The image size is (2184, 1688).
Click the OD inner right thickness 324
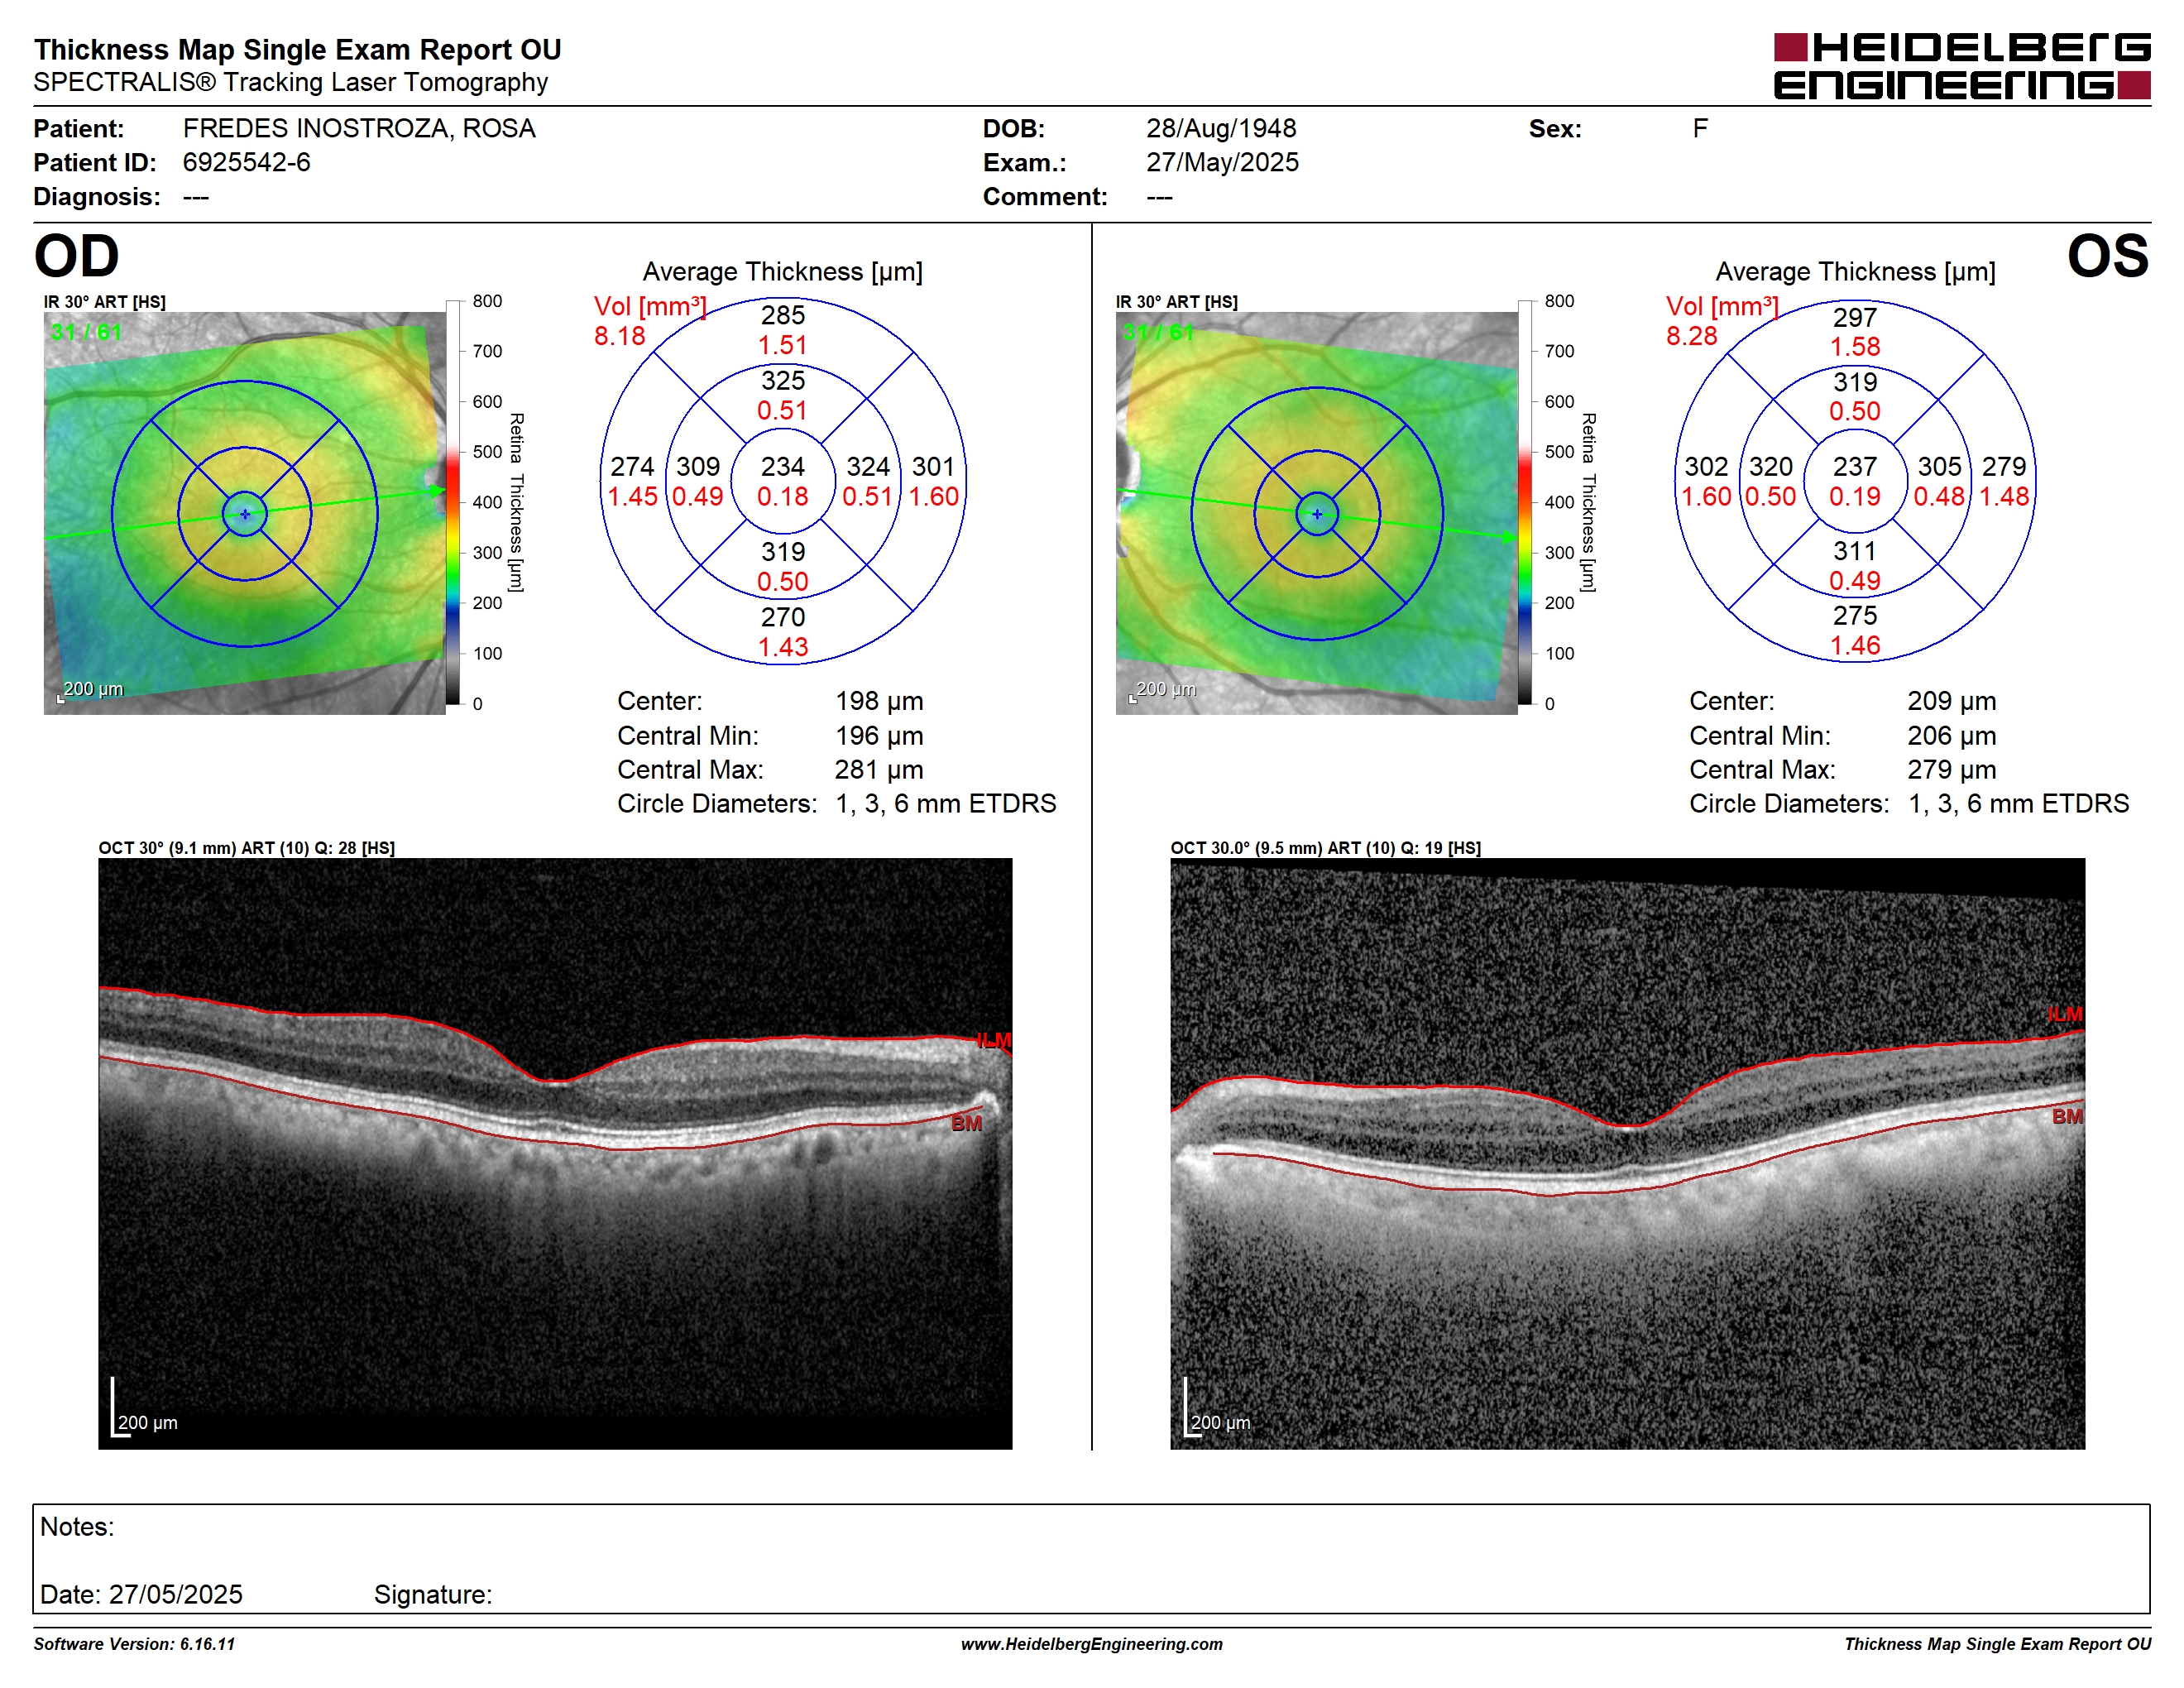pos(868,467)
